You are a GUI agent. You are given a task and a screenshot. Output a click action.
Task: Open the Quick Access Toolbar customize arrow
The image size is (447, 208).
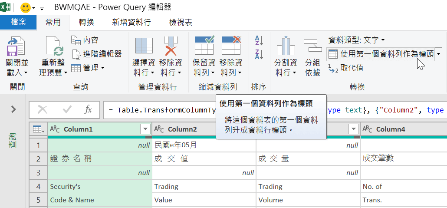pos(42,9)
